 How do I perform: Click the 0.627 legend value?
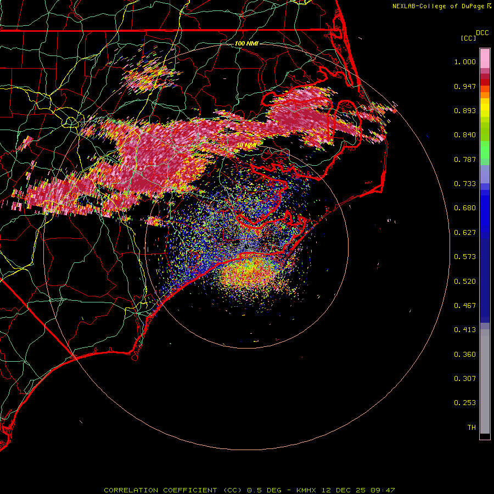coord(465,233)
